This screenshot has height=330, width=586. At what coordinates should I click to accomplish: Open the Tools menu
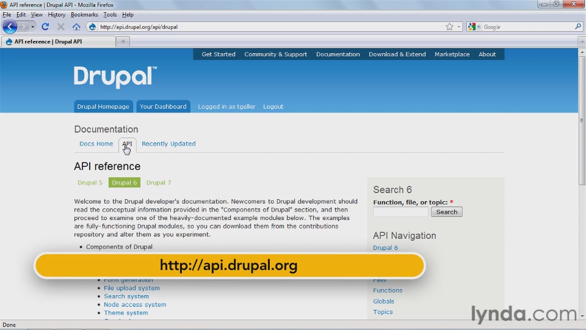[x=110, y=15]
